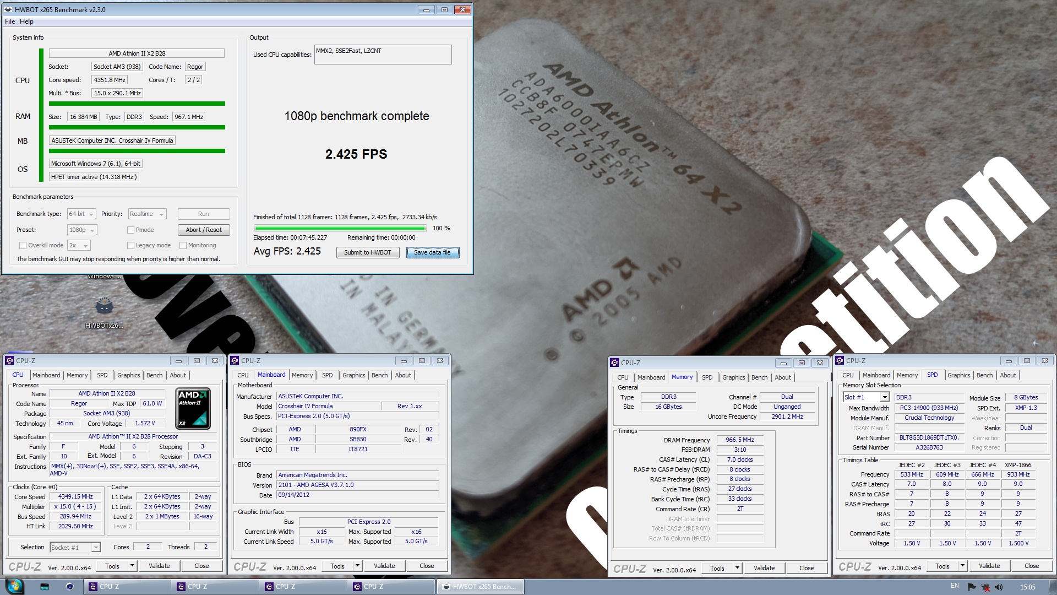
Task: Click title bar icon of CPU-Z window showing Memory tab
Action: tap(614, 363)
